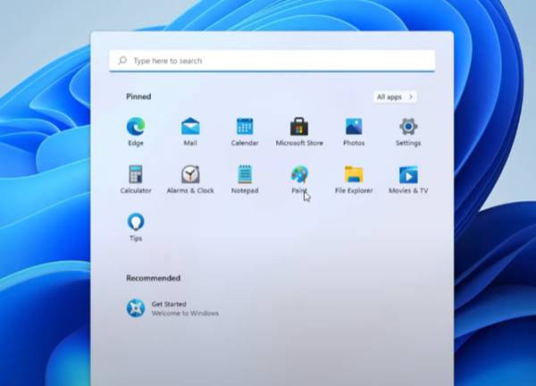Expand the All apps list

[x=395, y=97]
